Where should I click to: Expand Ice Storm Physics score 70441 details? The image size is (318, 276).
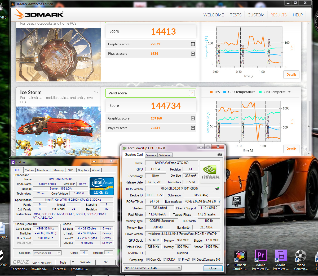(x=193, y=128)
